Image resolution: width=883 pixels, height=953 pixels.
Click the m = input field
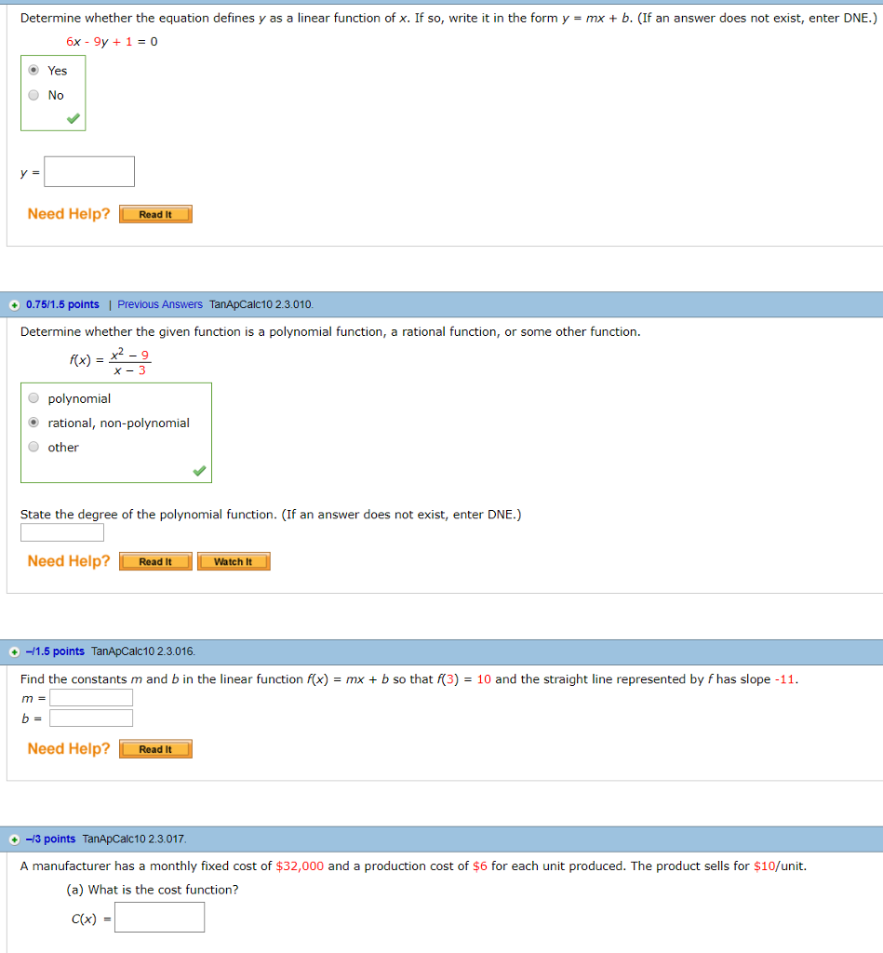[91, 697]
